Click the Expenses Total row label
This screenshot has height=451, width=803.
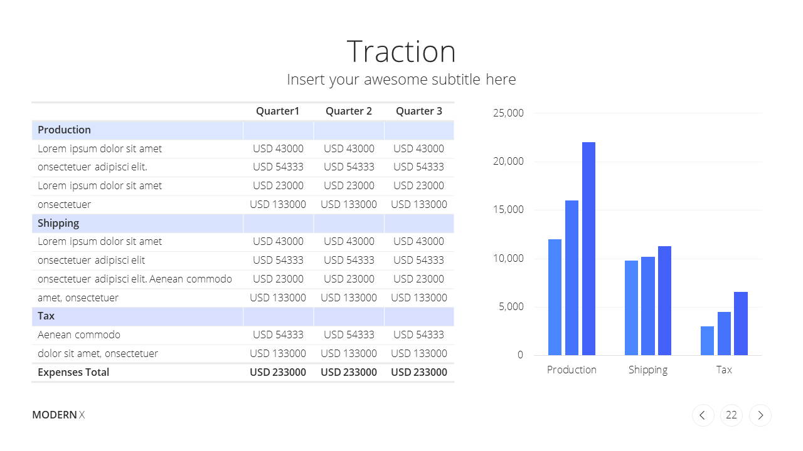pyautogui.click(x=73, y=372)
